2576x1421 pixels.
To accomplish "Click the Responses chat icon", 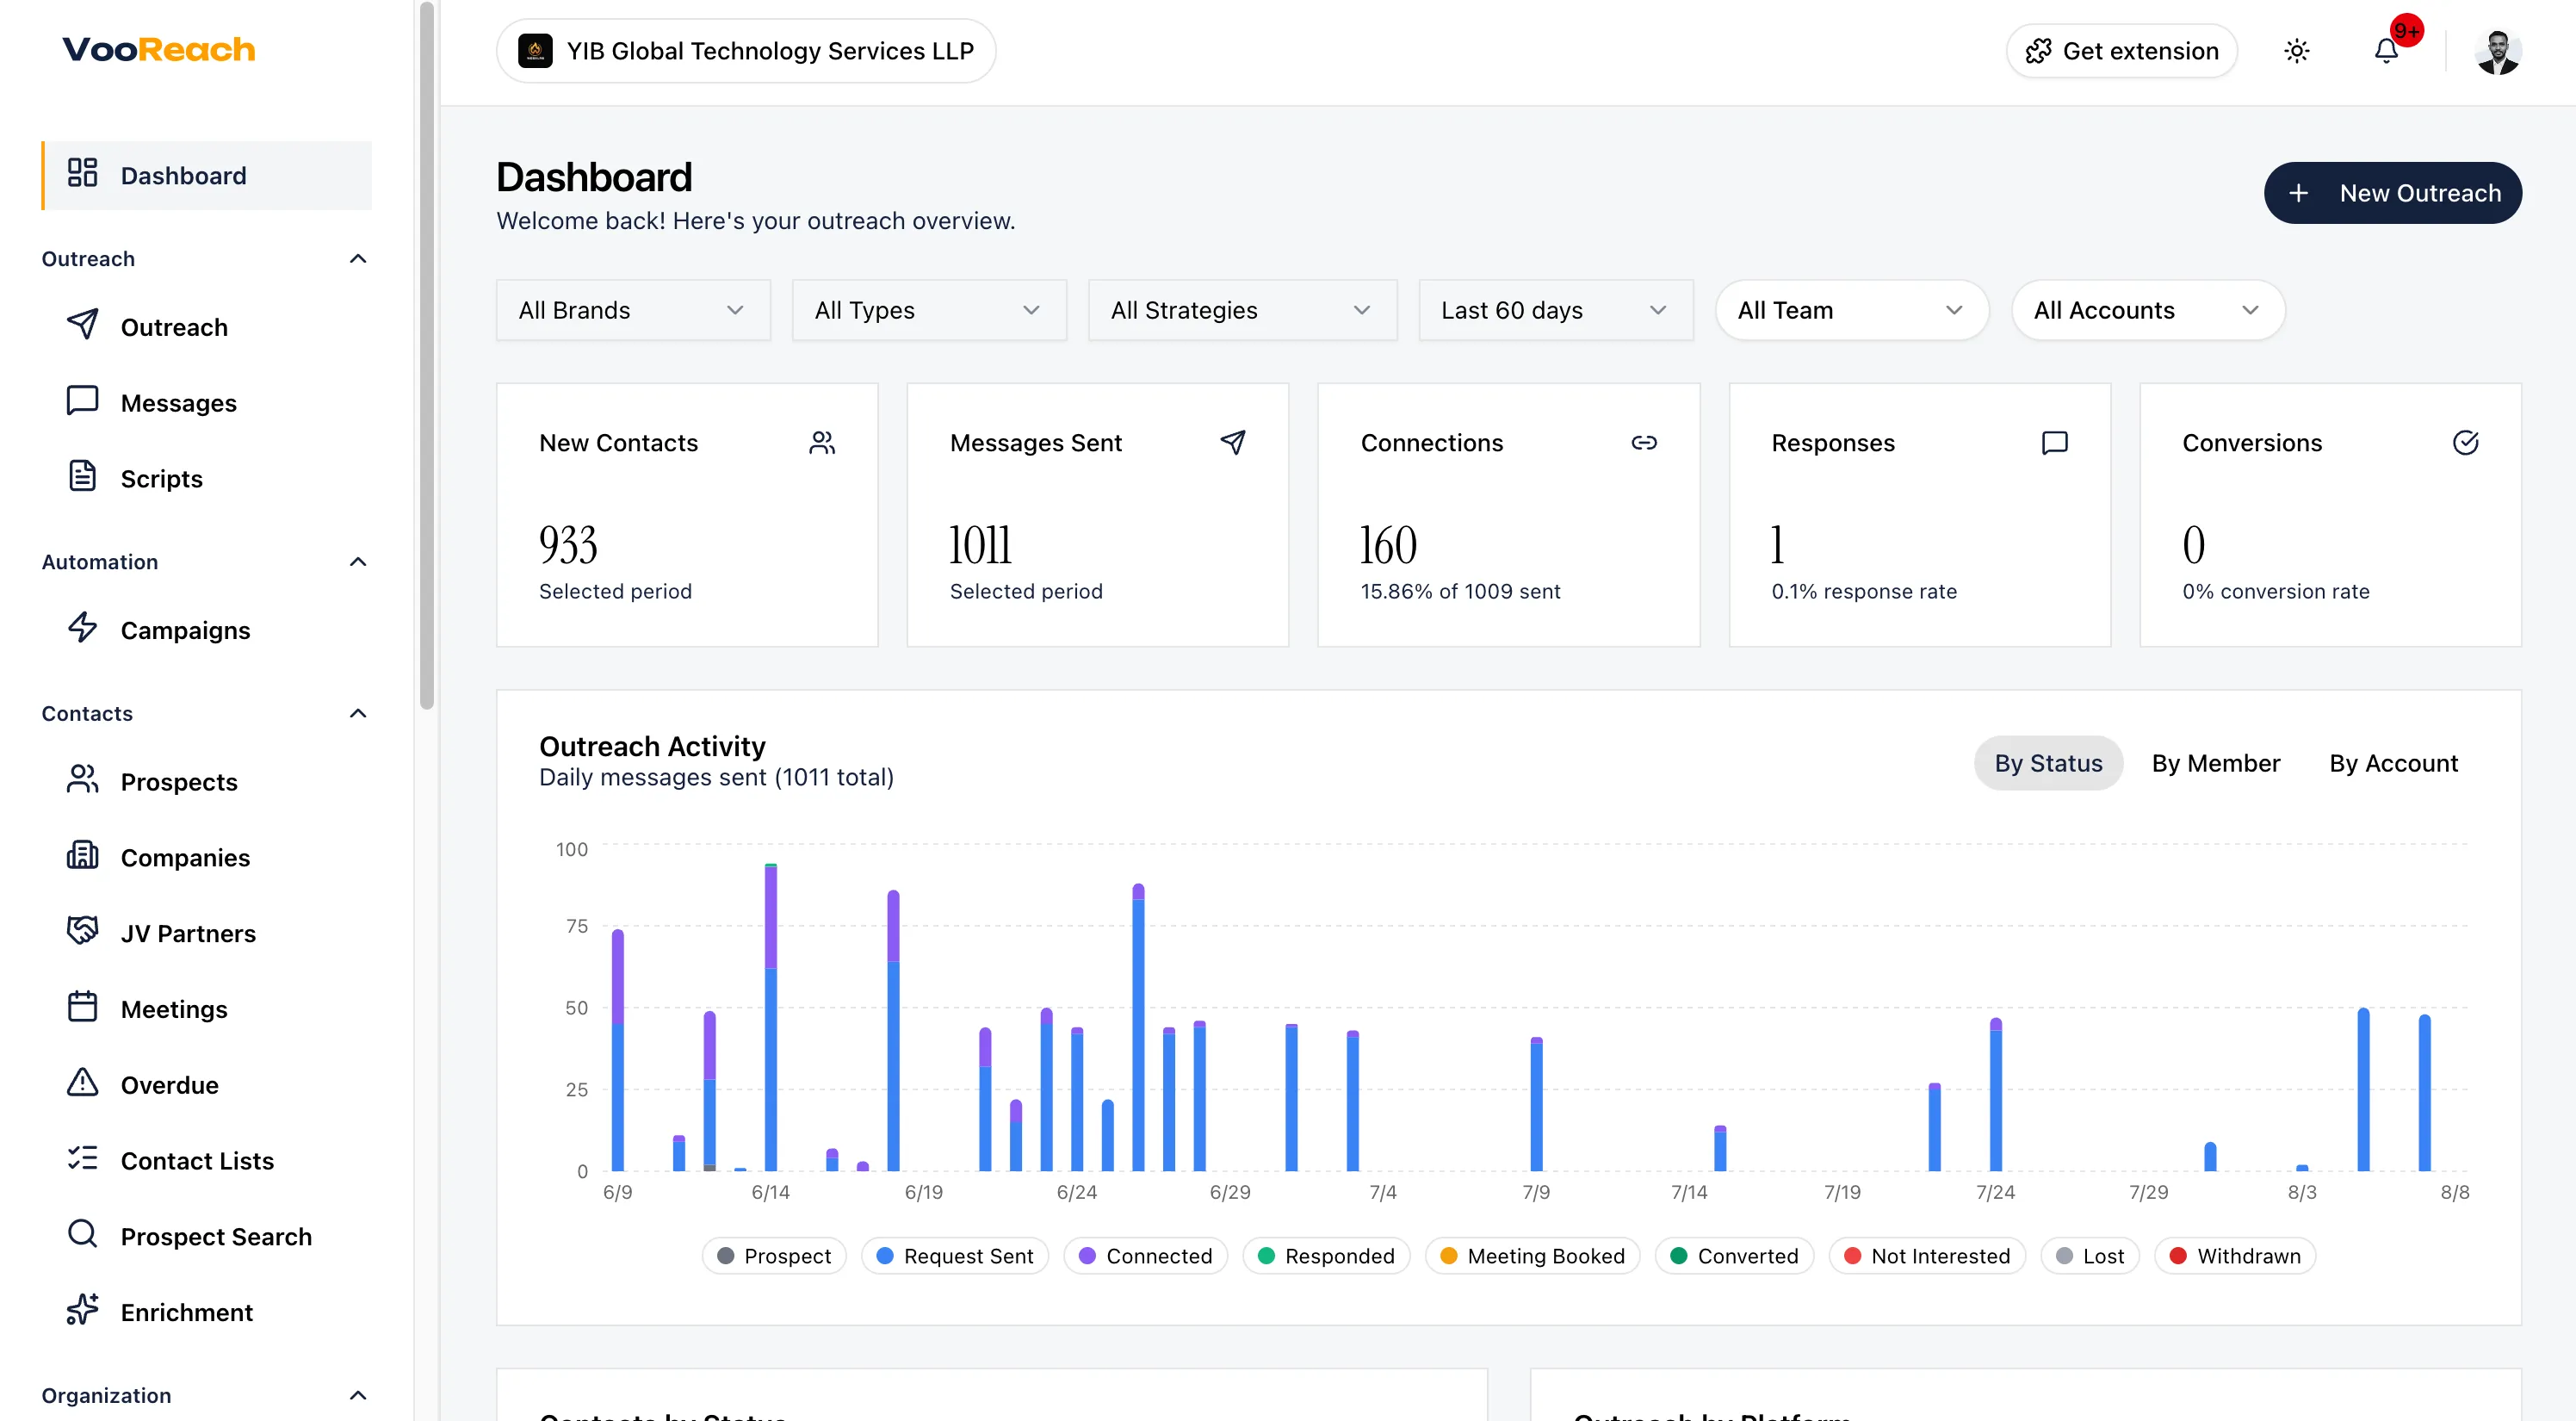I will pos(2055,443).
